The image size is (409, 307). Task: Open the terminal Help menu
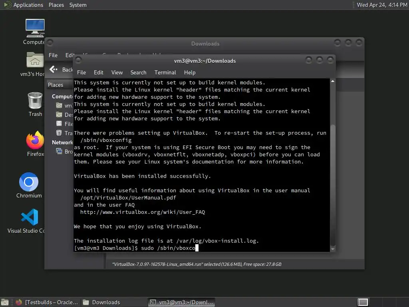(x=190, y=72)
